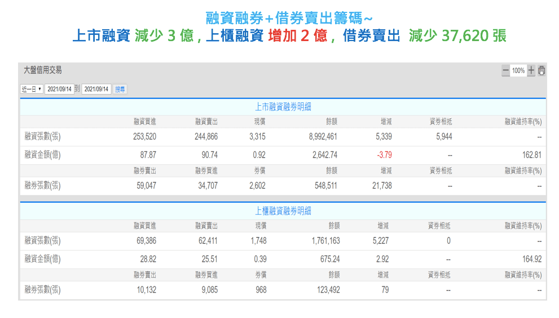This screenshot has width=559, height=318.
Task: Click the zoom in plus button
Action: point(531,71)
